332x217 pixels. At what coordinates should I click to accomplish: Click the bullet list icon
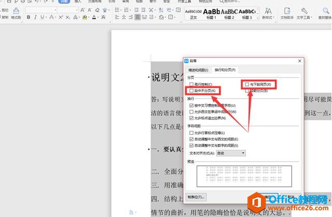pos(117,10)
